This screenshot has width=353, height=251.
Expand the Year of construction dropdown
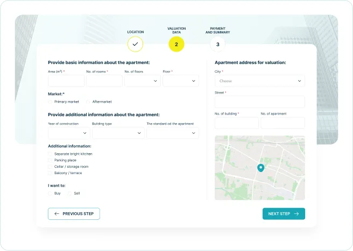[69, 133]
